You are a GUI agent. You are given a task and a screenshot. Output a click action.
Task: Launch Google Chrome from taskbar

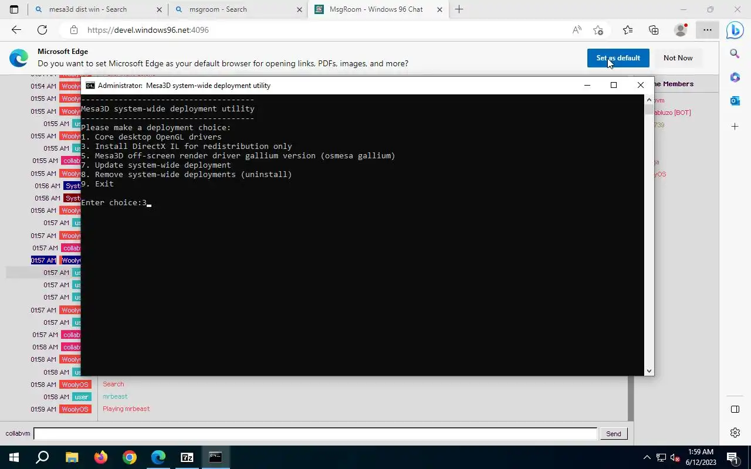(129, 457)
